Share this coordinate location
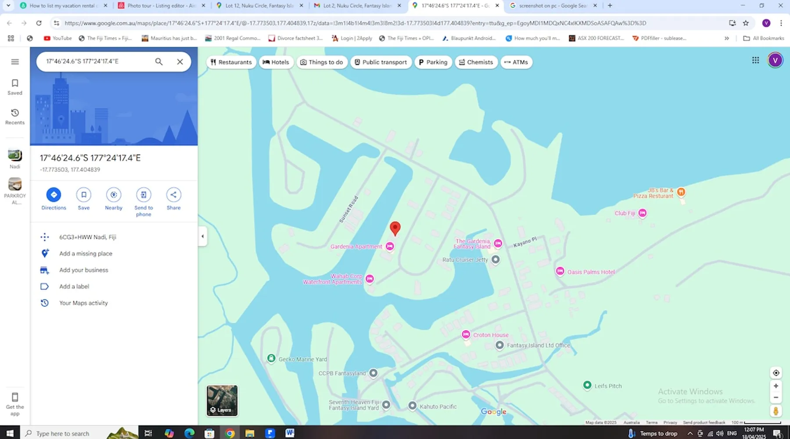 (x=173, y=195)
